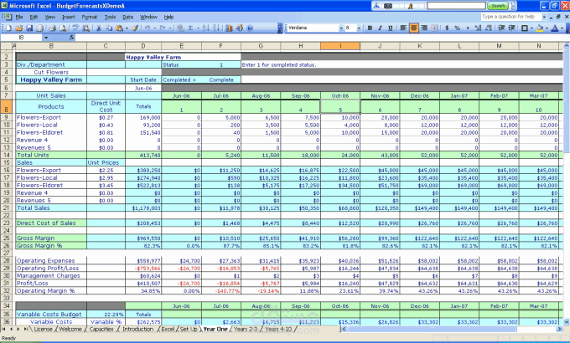Open the Name Box dropdown arrow

(46, 38)
